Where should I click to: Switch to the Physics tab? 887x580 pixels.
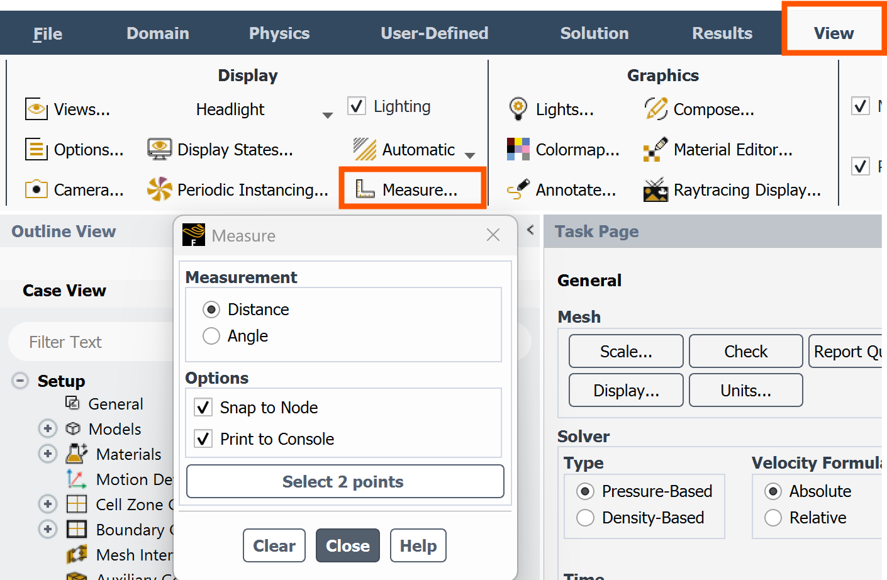point(279,33)
